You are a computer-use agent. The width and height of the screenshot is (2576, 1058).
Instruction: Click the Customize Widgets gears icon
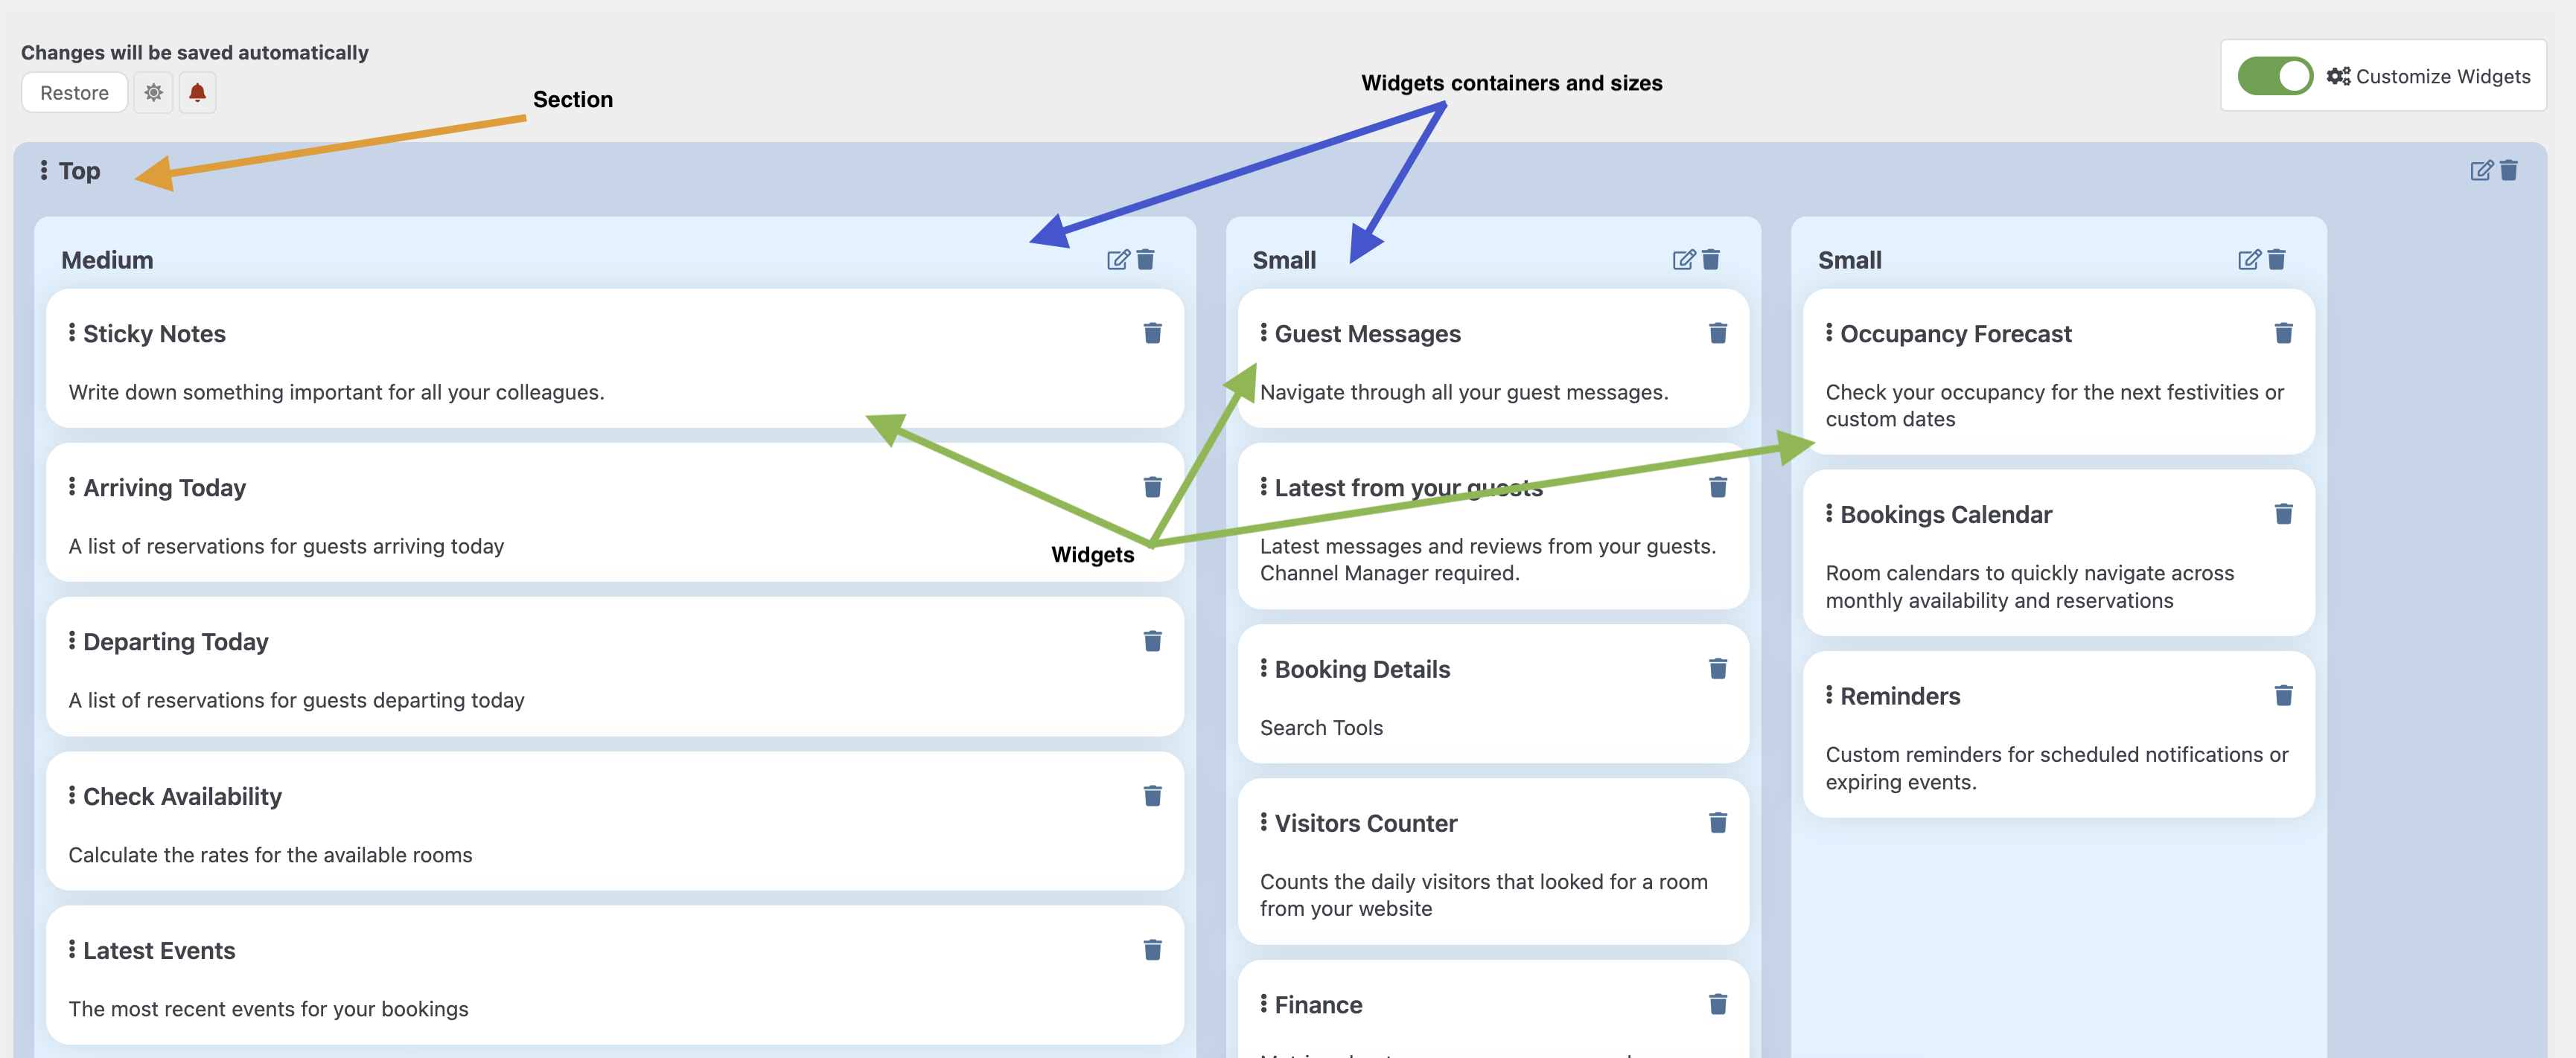[x=2338, y=76]
